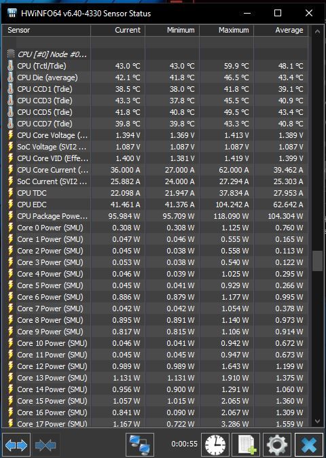326x458 pixels.
Task: Reset timer with the clock icon
Action: (215, 445)
